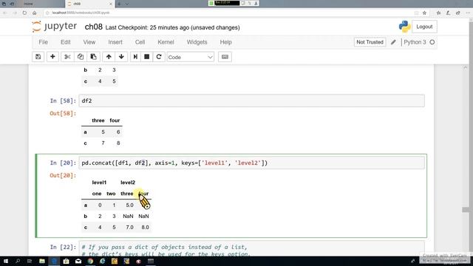Click the Not Trusted button

(370, 42)
